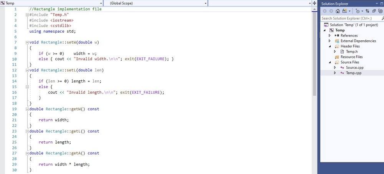Image resolution: width=384 pixels, height=174 pixels.
Task: Click the Home icon in Solution Explorer
Action: pyautogui.click(x=338, y=11)
